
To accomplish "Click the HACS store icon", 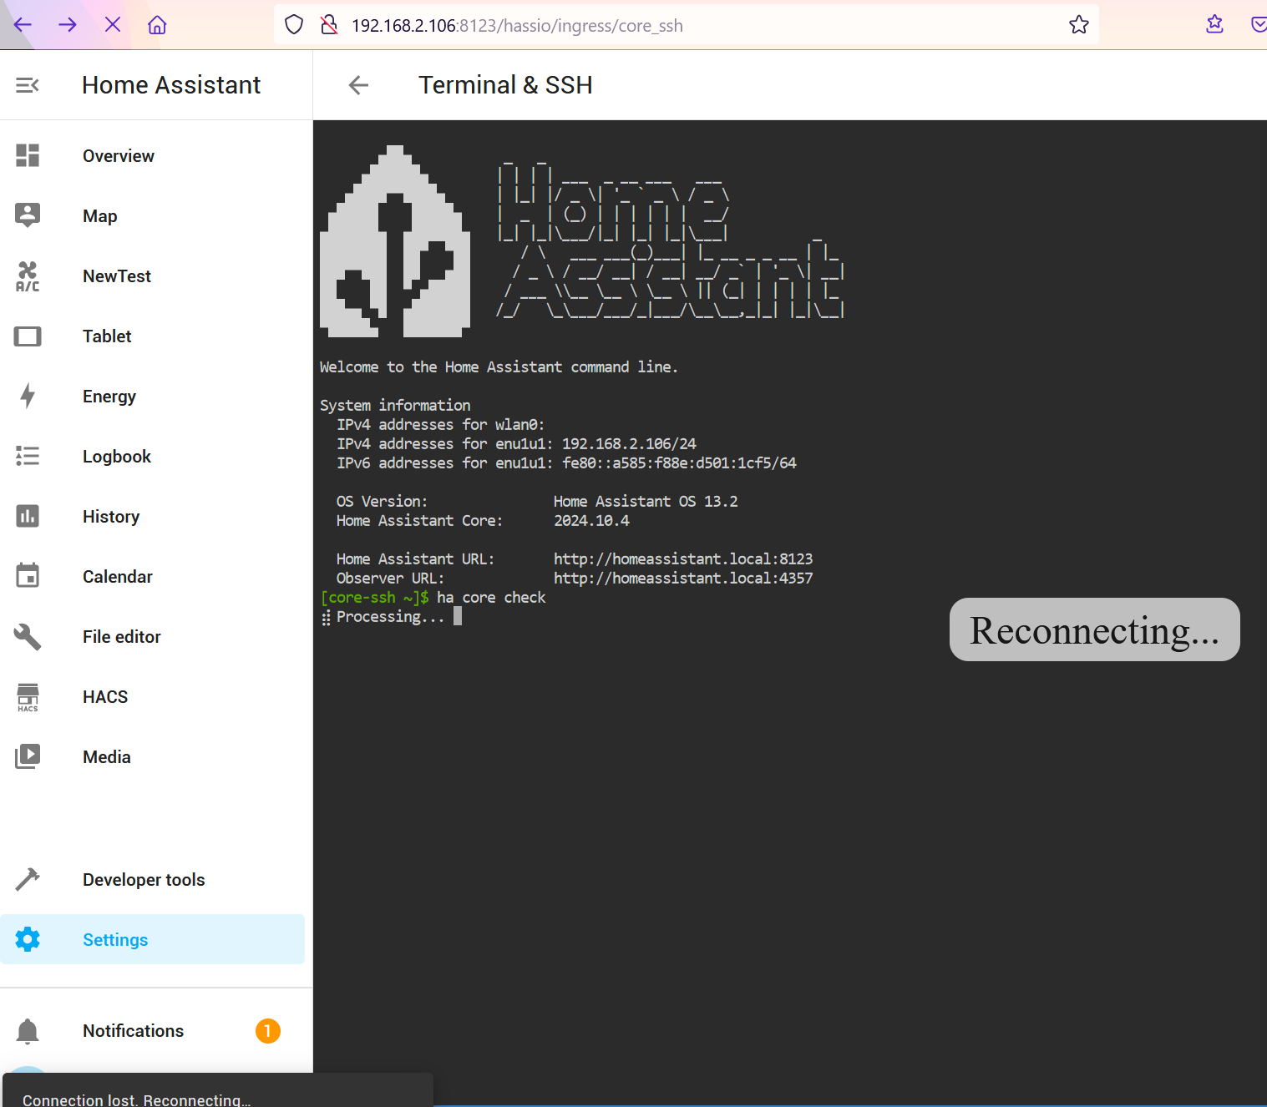I will coord(28,697).
